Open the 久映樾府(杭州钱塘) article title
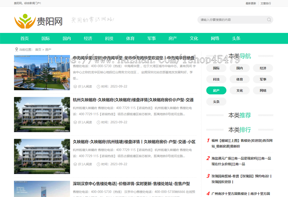The image size is (288, 197). pyautogui.click(x=134, y=142)
